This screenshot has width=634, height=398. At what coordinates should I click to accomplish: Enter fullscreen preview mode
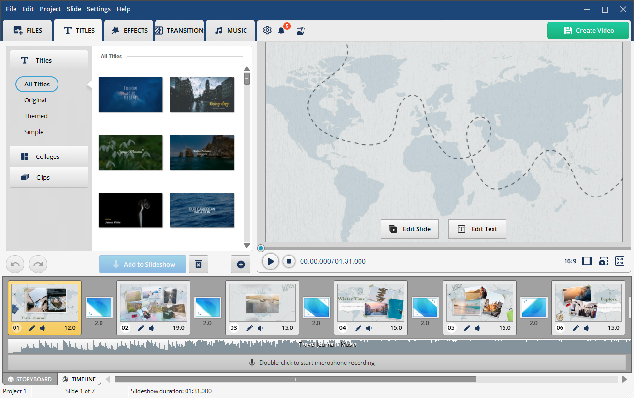tap(620, 261)
